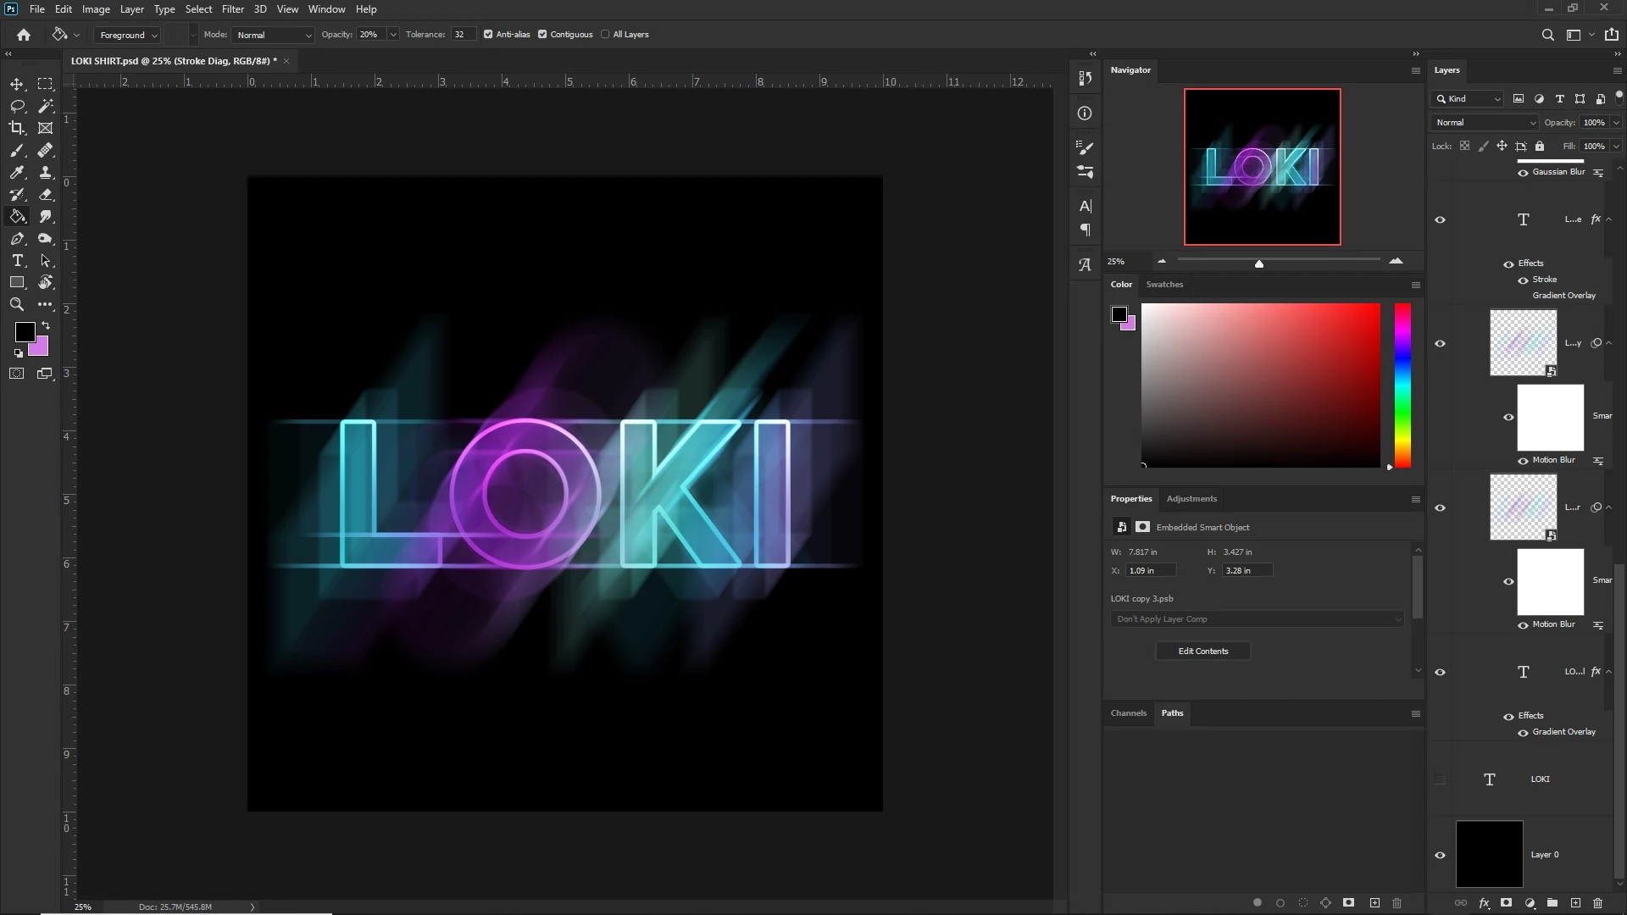
Task: Select the Eyedropper tool
Action: pos(17,172)
